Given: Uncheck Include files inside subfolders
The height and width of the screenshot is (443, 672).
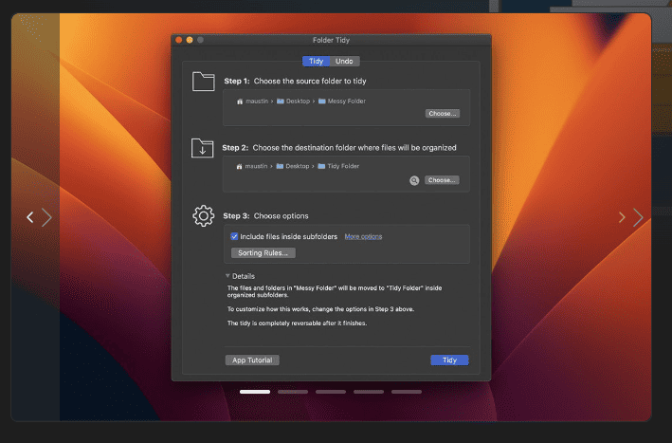Looking at the screenshot, I should (x=234, y=236).
